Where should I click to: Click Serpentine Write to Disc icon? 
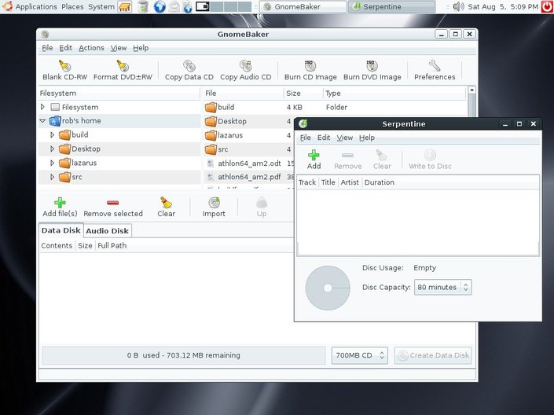(x=430, y=155)
